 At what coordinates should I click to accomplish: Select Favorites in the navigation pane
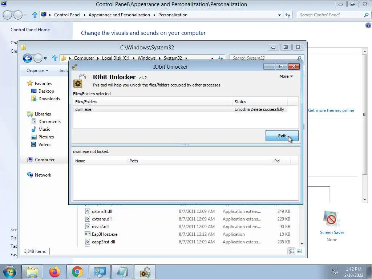pyautogui.click(x=43, y=84)
